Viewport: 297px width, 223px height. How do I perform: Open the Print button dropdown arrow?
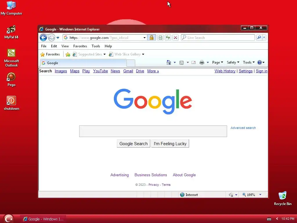coord(208,62)
